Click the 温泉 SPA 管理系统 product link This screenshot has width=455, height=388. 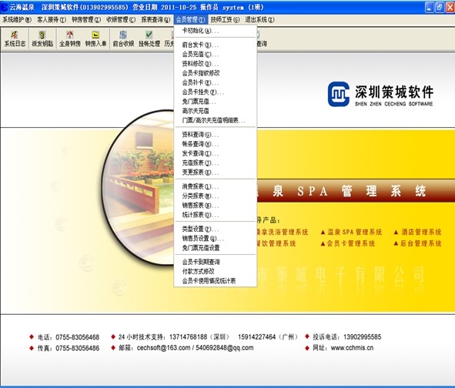(x=351, y=232)
